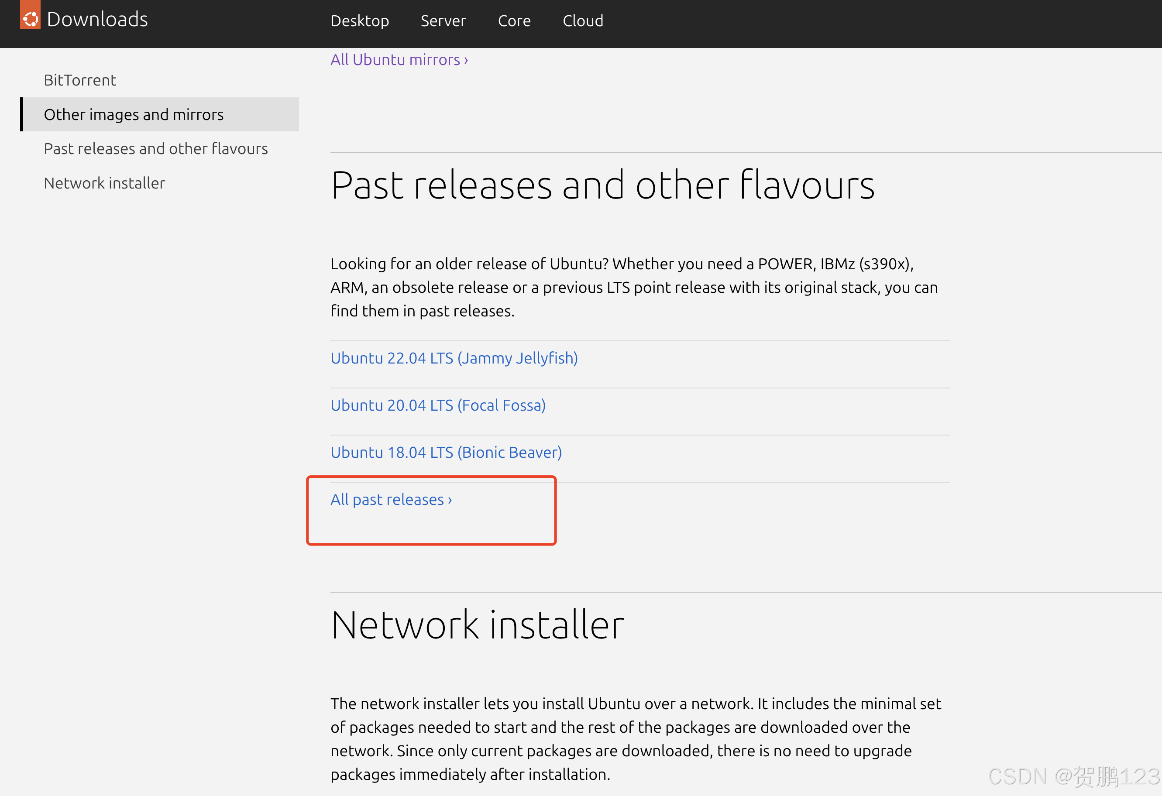Viewport: 1162px width, 796px height.
Task: Jump to BitTorrent in the sidebar
Action: 80,80
